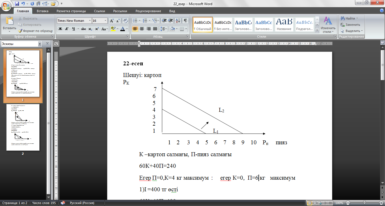Click the Вставить paste button

pyautogui.click(x=9, y=24)
